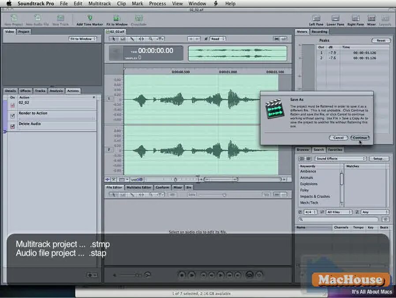Viewport: 396px width, 298px height.
Task: Click the search input field in Search tab
Action: [339, 220]
